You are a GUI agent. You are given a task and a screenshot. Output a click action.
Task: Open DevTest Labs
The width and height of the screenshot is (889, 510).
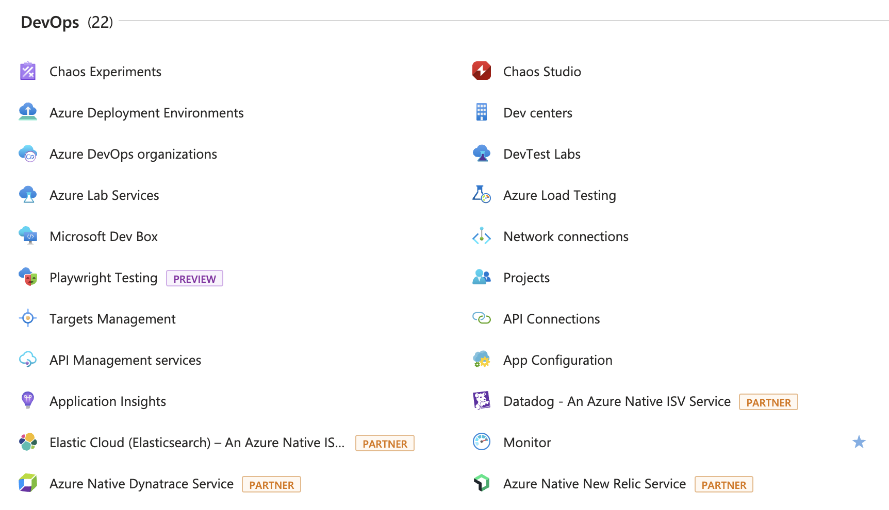click(x=542, y=154)
